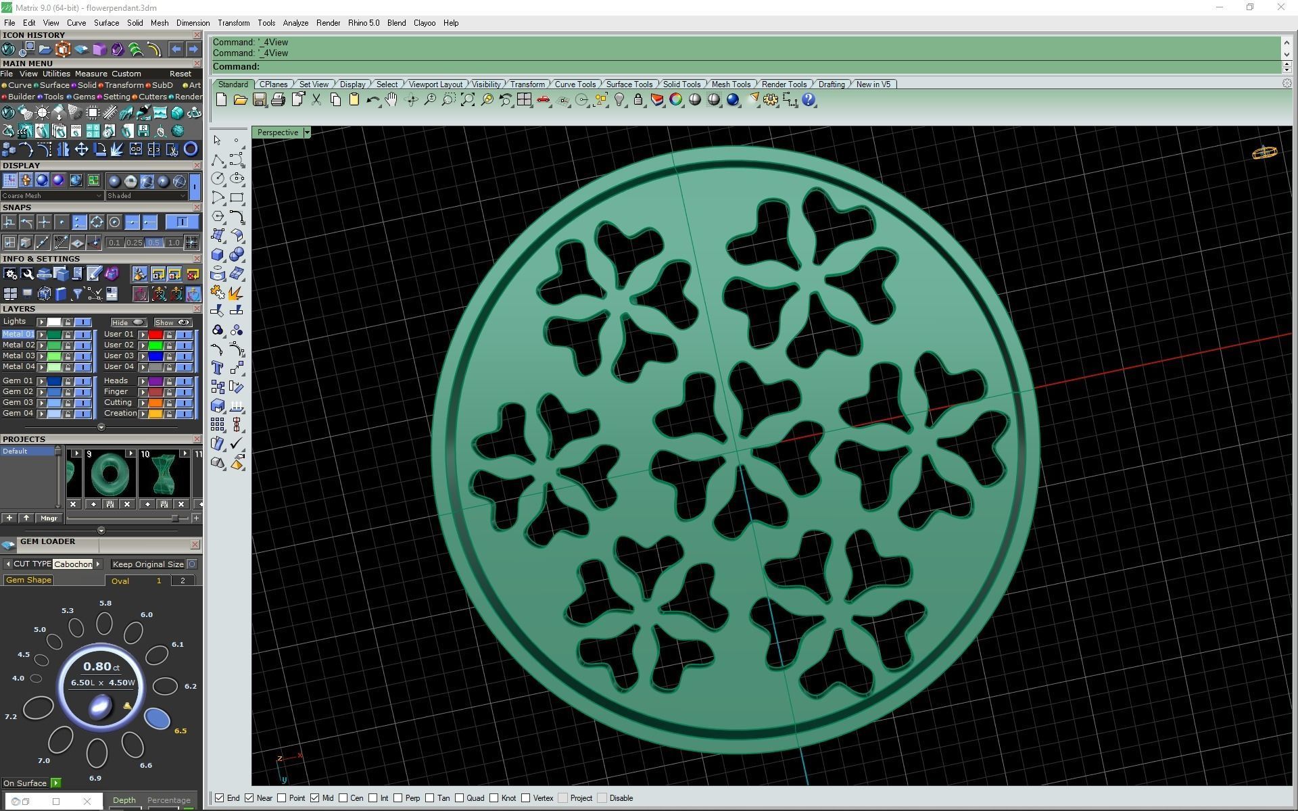This screenshot has width=1298, height=811.
Task: Cut selection with the scissors icon
Action: (x=316, y=100)
